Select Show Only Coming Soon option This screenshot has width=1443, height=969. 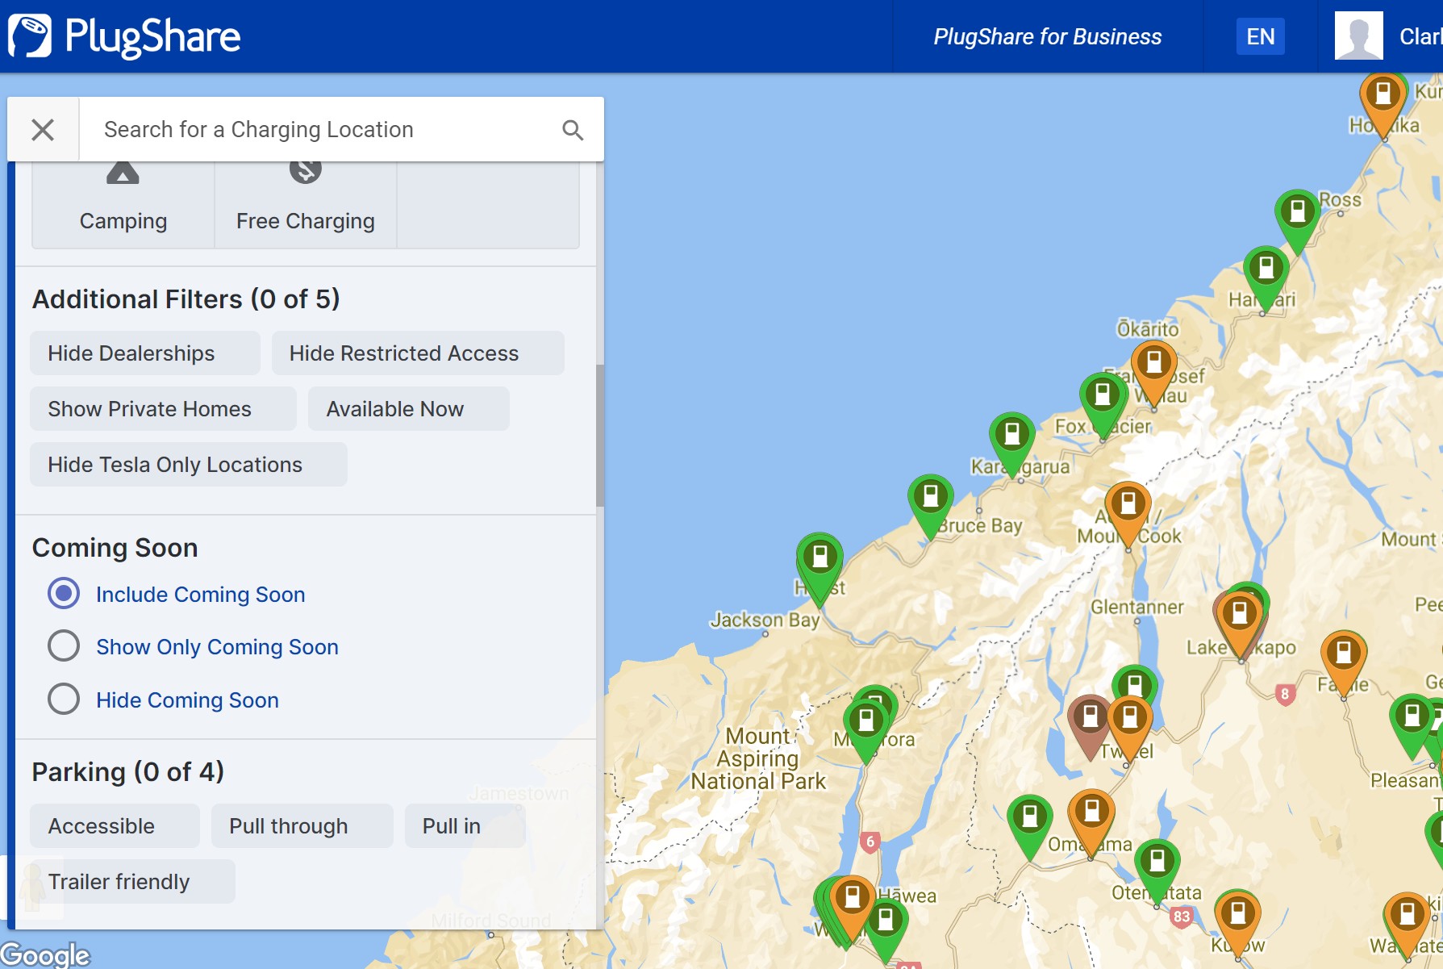[x=64, y=646]
